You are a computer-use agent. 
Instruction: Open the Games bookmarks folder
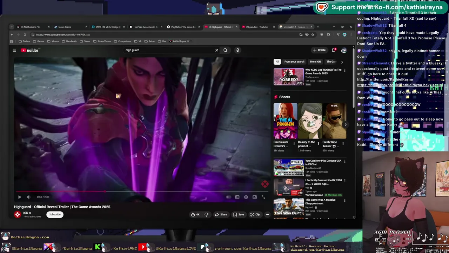pos(39,41)
